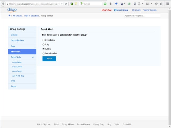Navigate to My Groups breadcrumb
Image resolution: width=171 pixels, height=128 pixels.
pos(17,16)
